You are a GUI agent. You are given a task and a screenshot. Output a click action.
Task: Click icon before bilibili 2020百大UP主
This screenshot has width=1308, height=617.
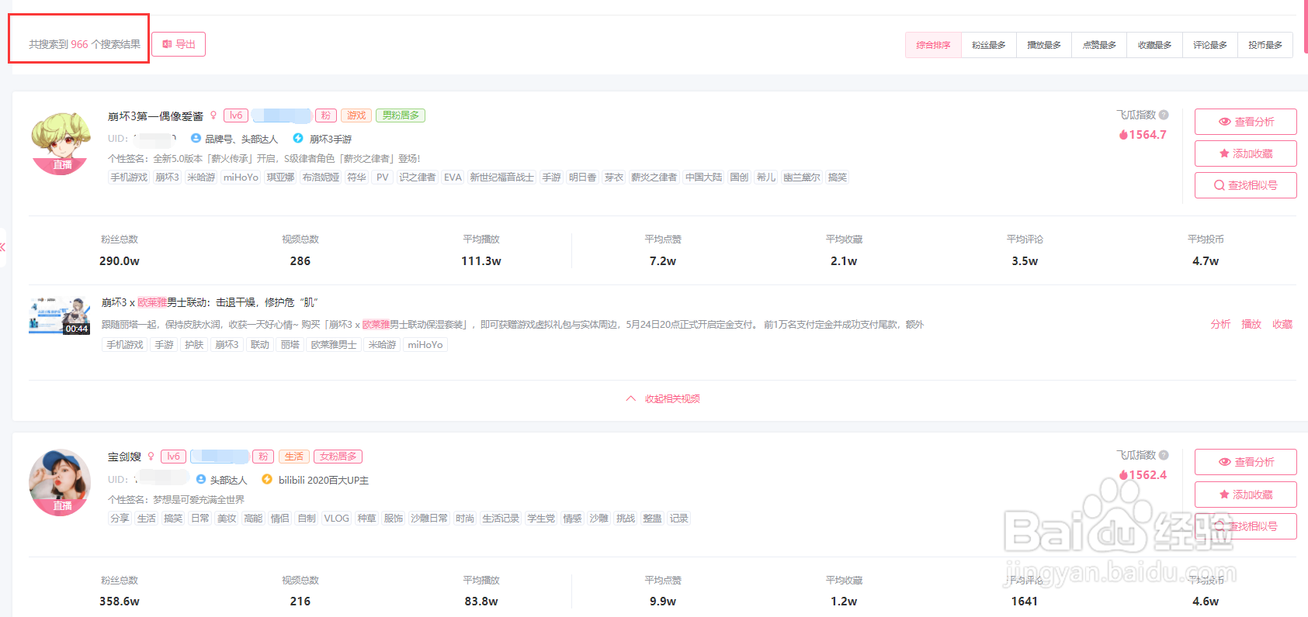pyautogui.click(x=267, y=479)
